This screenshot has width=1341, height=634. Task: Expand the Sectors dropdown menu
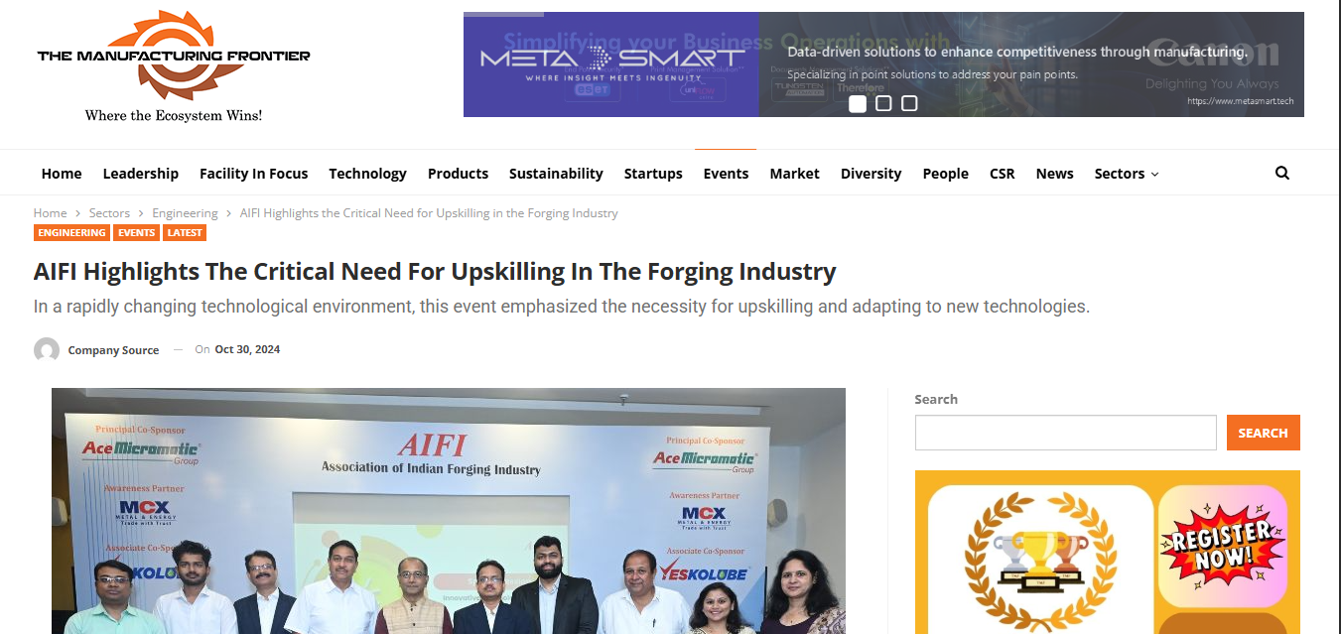(1127, 174)
